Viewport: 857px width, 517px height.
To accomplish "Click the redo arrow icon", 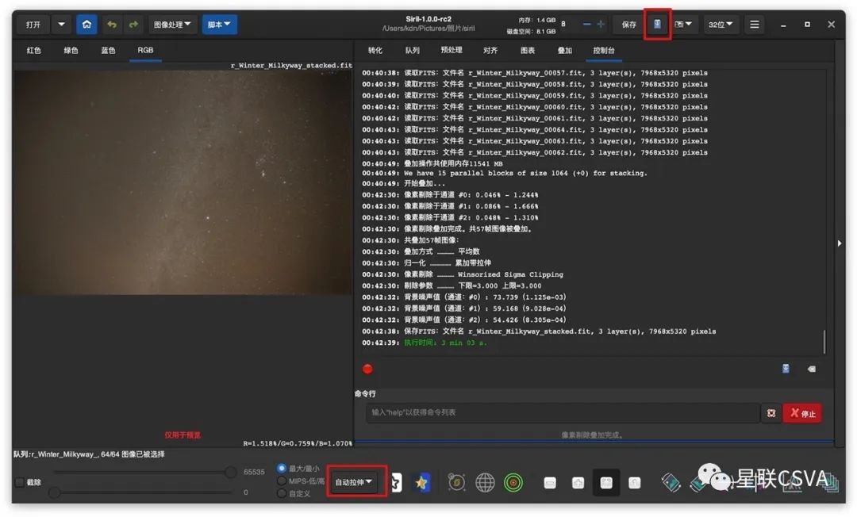I will (132, 25).
